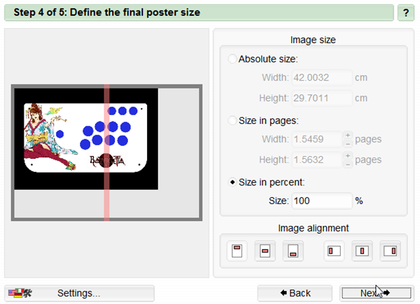Increase pages Height with plus stepper
Image resolution: width=420 pixels, height=304 pixels.
pos(348,156)
